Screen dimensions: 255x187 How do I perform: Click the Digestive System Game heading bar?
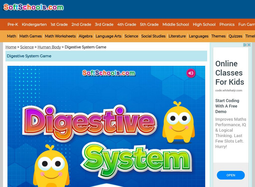(106, 56)
